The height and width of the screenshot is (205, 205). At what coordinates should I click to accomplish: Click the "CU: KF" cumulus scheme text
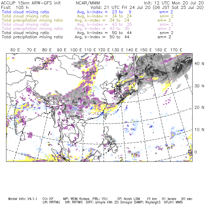tap(48, 199)
